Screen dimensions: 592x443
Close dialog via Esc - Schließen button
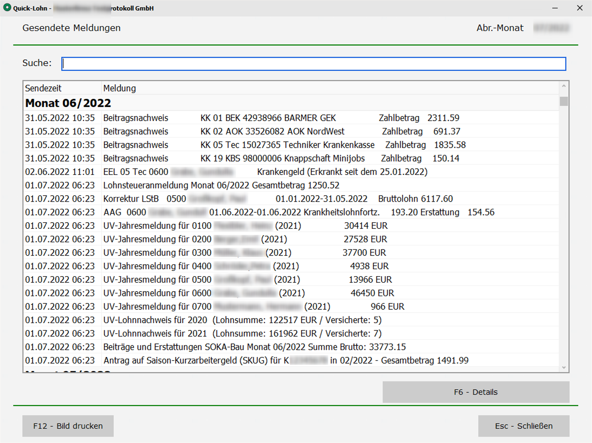pos(523,426)
